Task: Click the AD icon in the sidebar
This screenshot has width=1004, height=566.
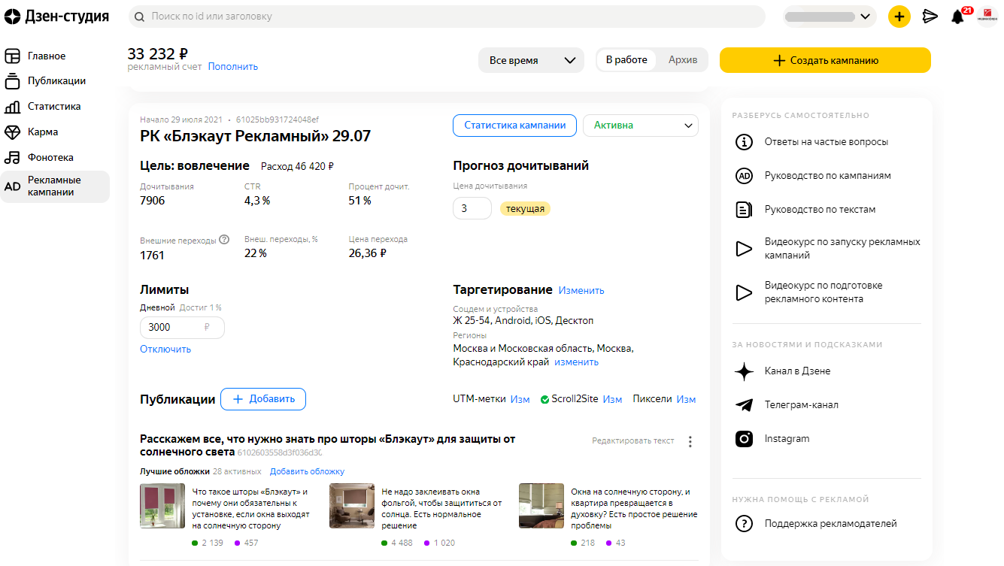Action: pos(12,186)
